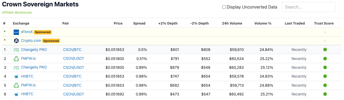Image resolution: width=344 pixels, height=100 pixels.
Task: Sort the table by the Price column header
Action: (x=118, y=23)
